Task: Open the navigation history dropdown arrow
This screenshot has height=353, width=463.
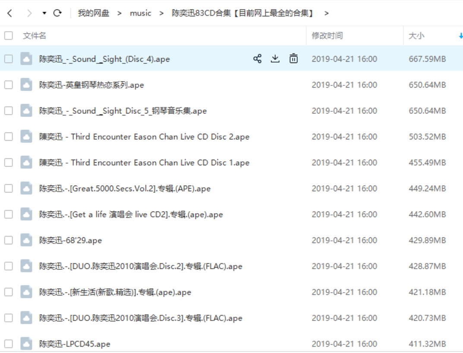Action: click(44, 13)
